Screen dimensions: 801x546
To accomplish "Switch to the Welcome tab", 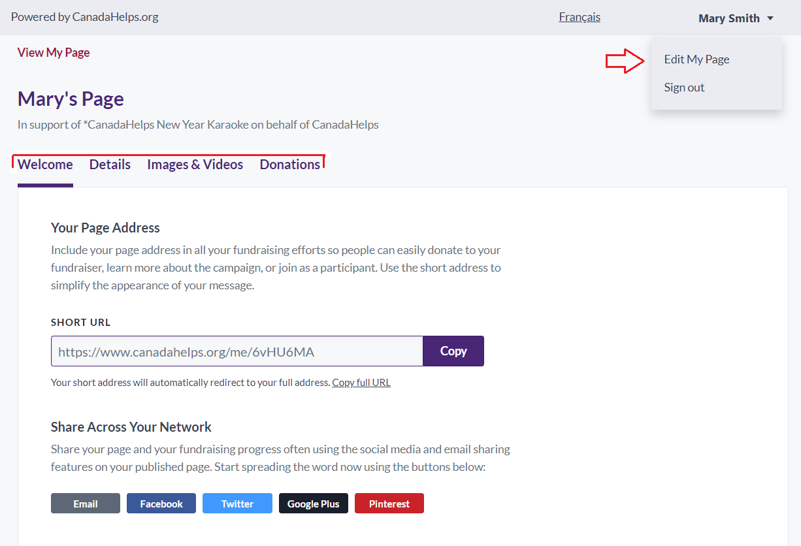I will 45,165.
